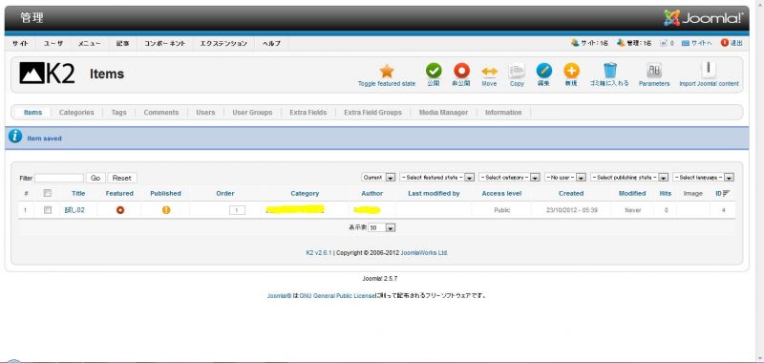Open the エクステンション menu
The image size is (764, 363).
click(x=223, y=43)
